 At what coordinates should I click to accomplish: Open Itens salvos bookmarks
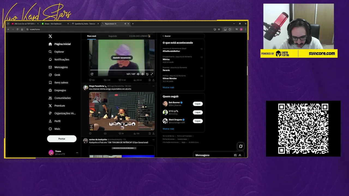pyautogui.click(x=59, y=82)
